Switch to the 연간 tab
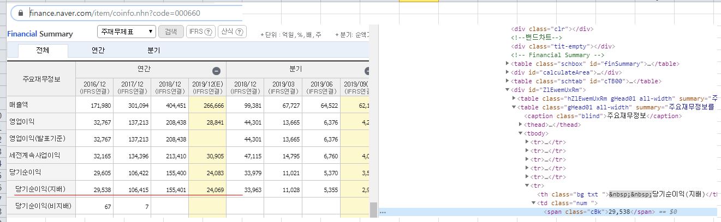Image resolution: width=721 pixels, height=222 pixels. (98, 51)
